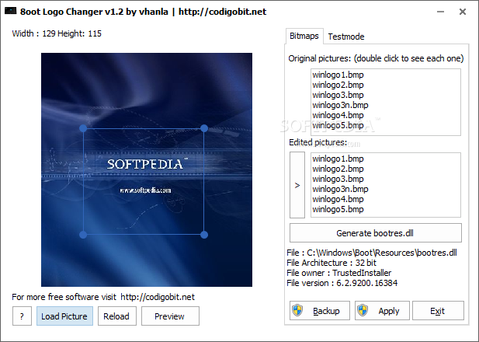
Task: Select winlogo3n.bmp in Edited pictures list
Action: (340, 189)
